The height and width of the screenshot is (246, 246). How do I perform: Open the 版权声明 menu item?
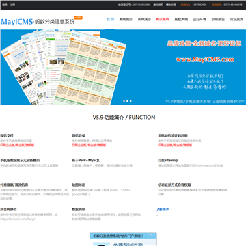point(181,19)
